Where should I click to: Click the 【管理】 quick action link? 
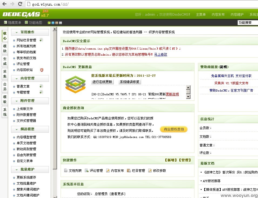point(185,160)
